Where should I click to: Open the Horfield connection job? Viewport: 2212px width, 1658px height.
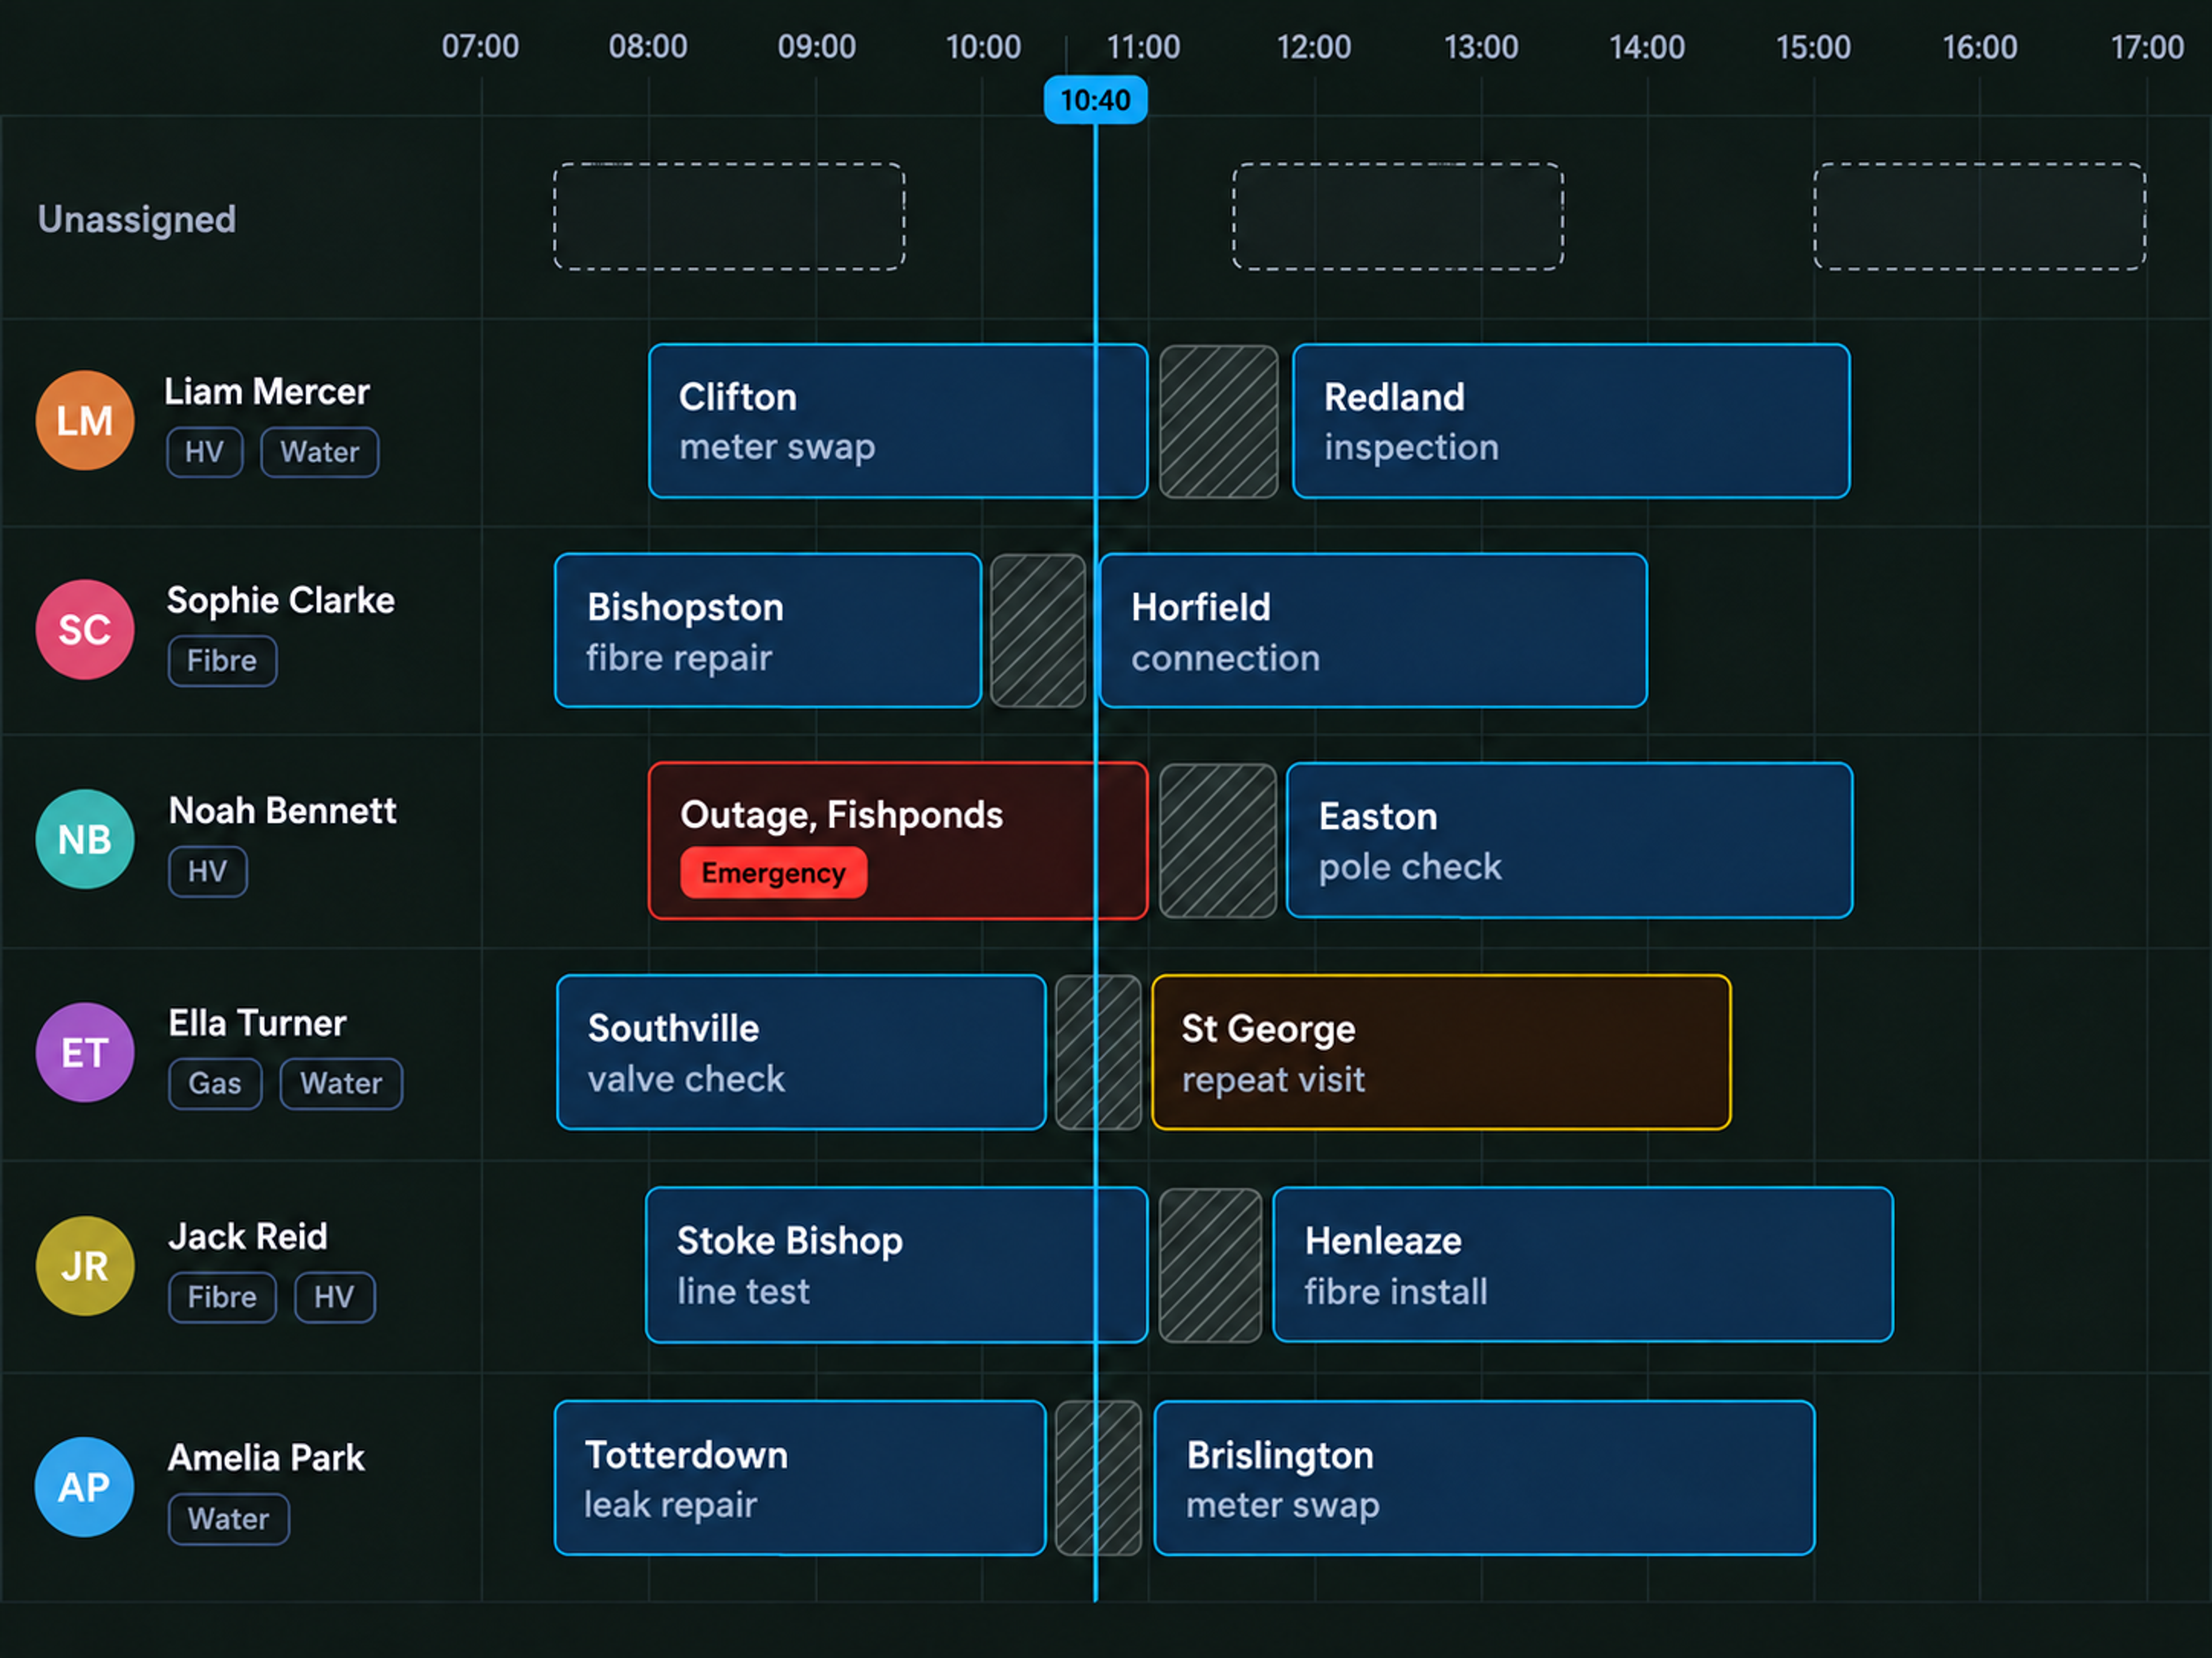[x=1373, y=630]
